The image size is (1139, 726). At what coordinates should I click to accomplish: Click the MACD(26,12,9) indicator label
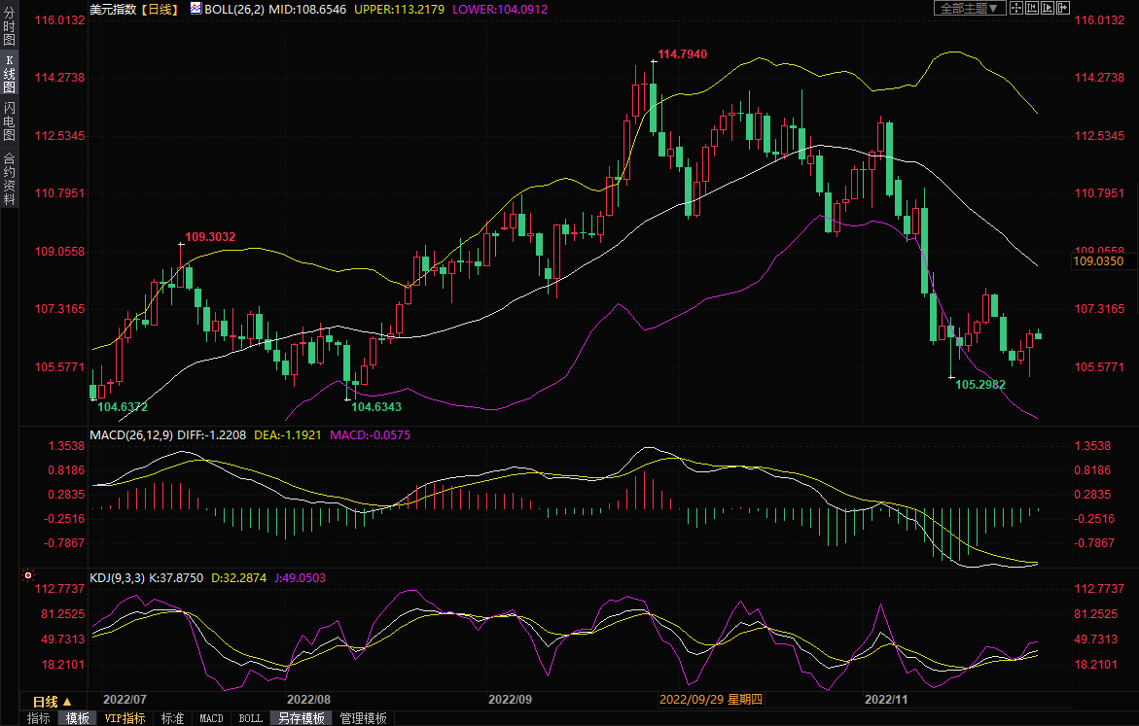(131, 434)
